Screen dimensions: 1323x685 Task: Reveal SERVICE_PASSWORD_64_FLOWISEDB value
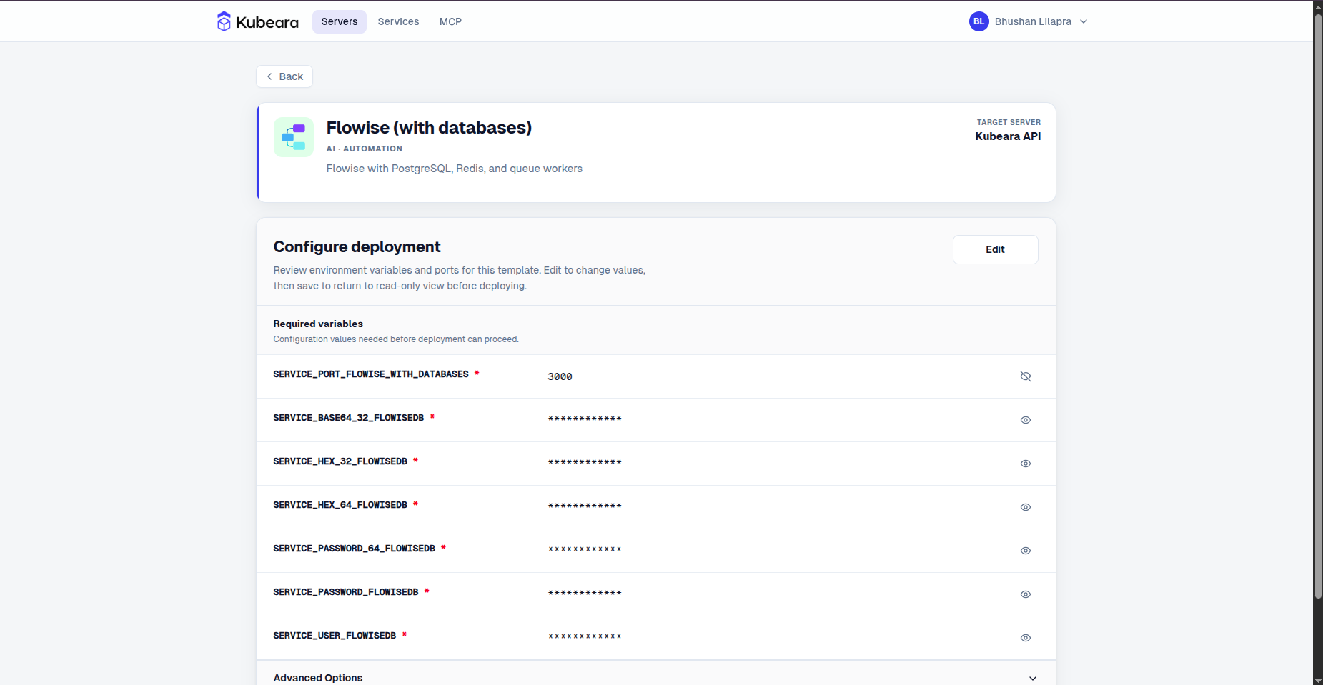click(1026, 551)
